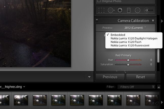This screenshot has width=164, height=109.
Task: Select the Adjustment Brush tool
Action: click(149, 10)
